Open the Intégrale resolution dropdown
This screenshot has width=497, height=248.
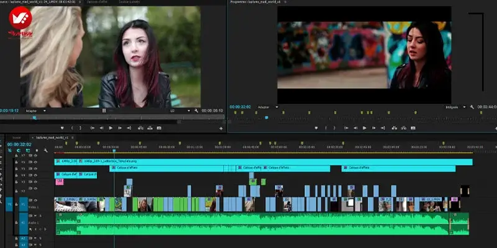pos(455,107)
